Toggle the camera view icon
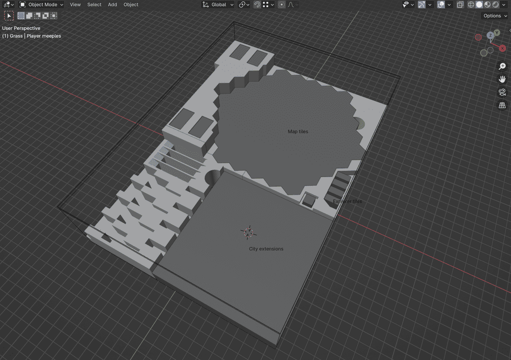This screenshot has height=360, width=511. pyautogui.click(x=502, y=92)
